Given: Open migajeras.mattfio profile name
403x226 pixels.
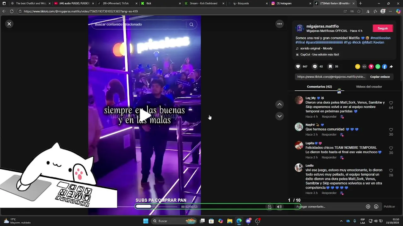Looking at the screenshot, I should 322,26.
